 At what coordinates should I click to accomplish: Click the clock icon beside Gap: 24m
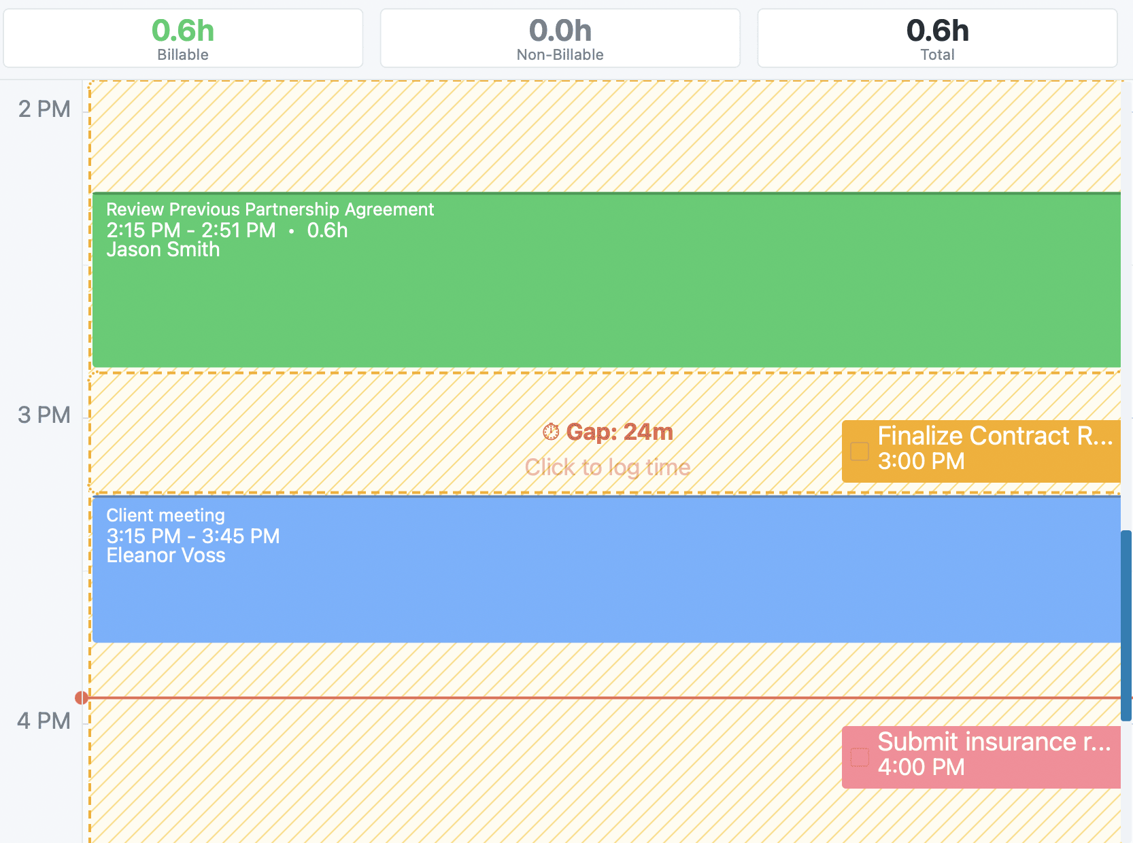pyautogui.click(x=551, y=432)
